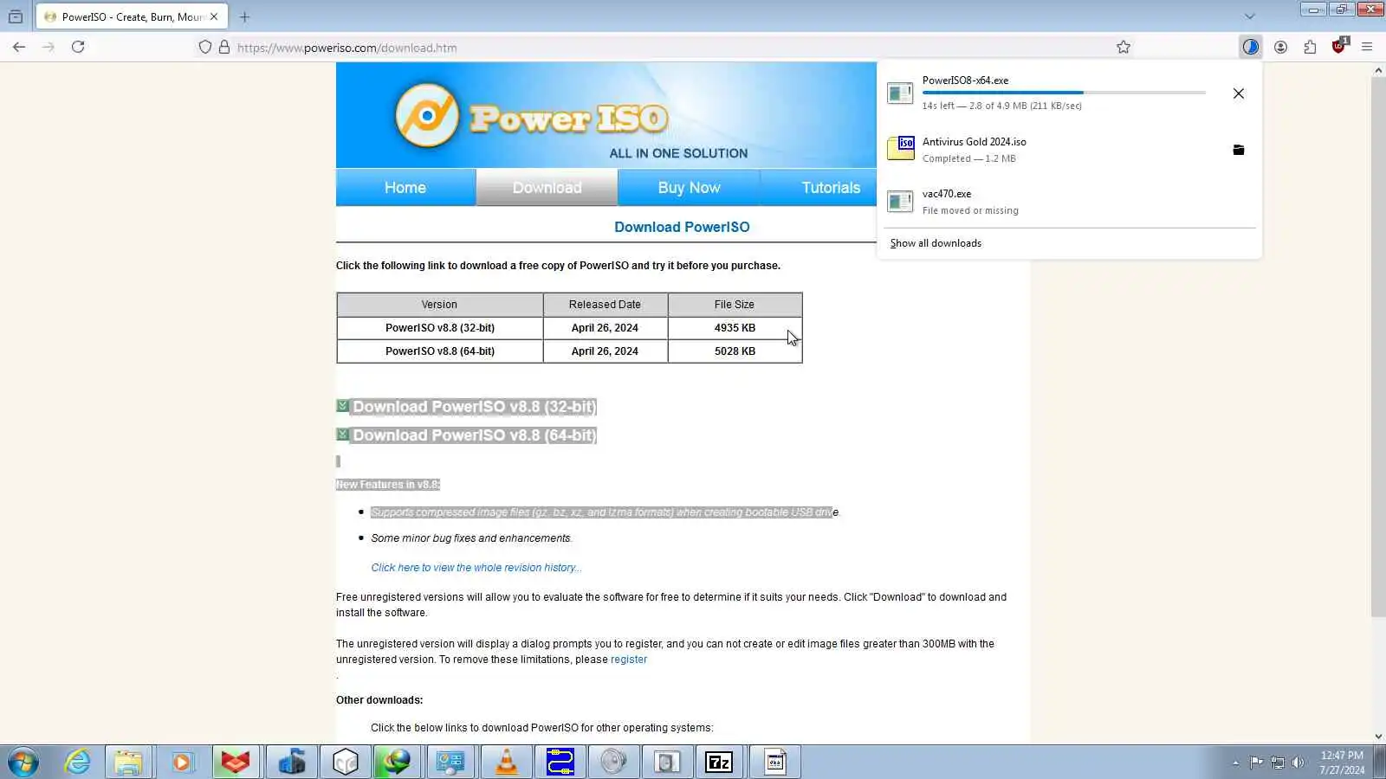The image size is (1386, 779).
Task: Show site security padlock info
Action: (x=224, y=47)
